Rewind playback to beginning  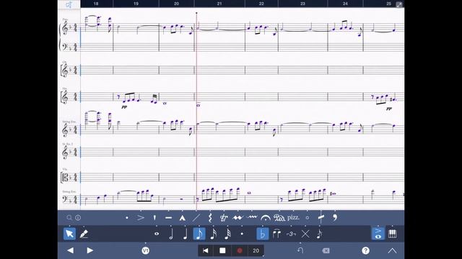[x=206, y=250]
